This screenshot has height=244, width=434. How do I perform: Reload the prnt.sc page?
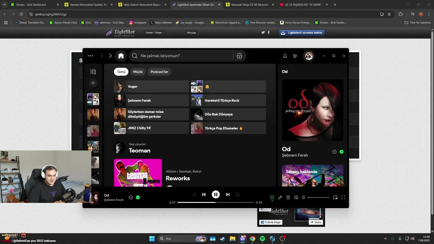point(21,14)
